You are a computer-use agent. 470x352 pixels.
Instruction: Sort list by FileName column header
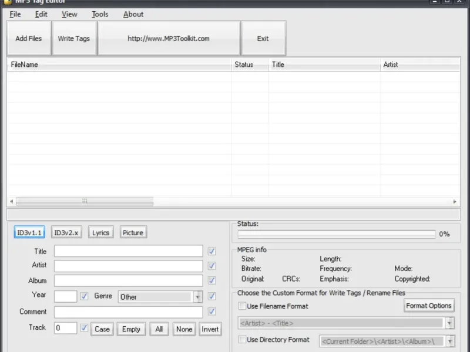119,65
